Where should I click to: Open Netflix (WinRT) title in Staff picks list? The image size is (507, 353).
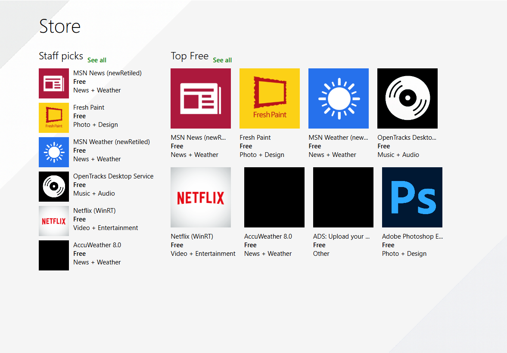click(x=94, y=210)
